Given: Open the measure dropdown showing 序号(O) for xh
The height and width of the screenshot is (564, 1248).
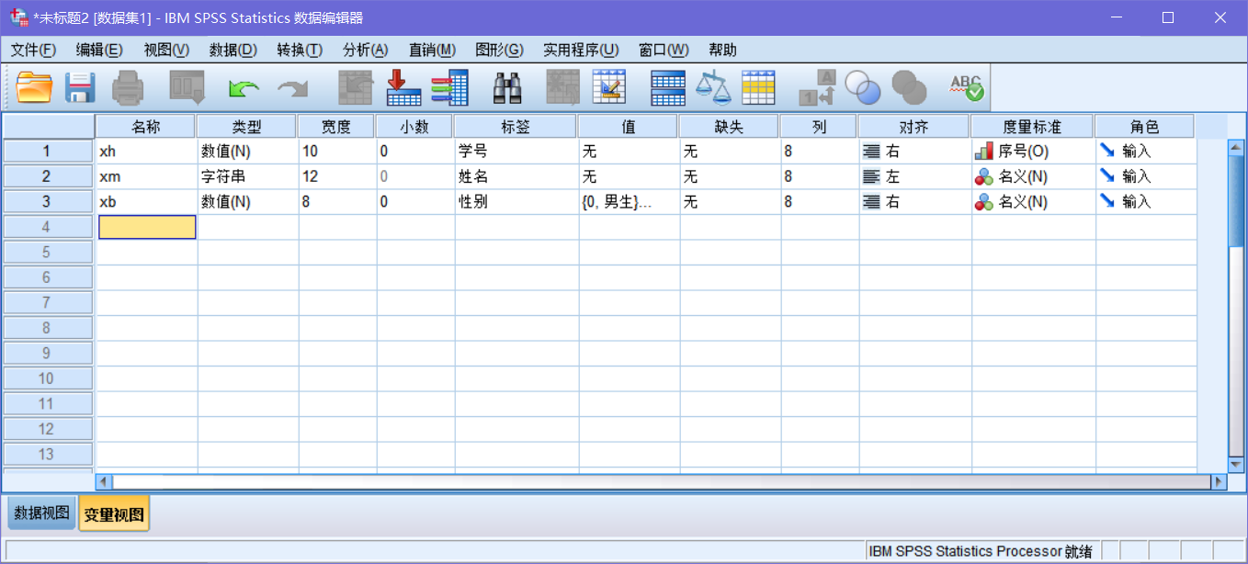Looking at the screenshot, I should pyautogui.click(x=1033, y=151).
